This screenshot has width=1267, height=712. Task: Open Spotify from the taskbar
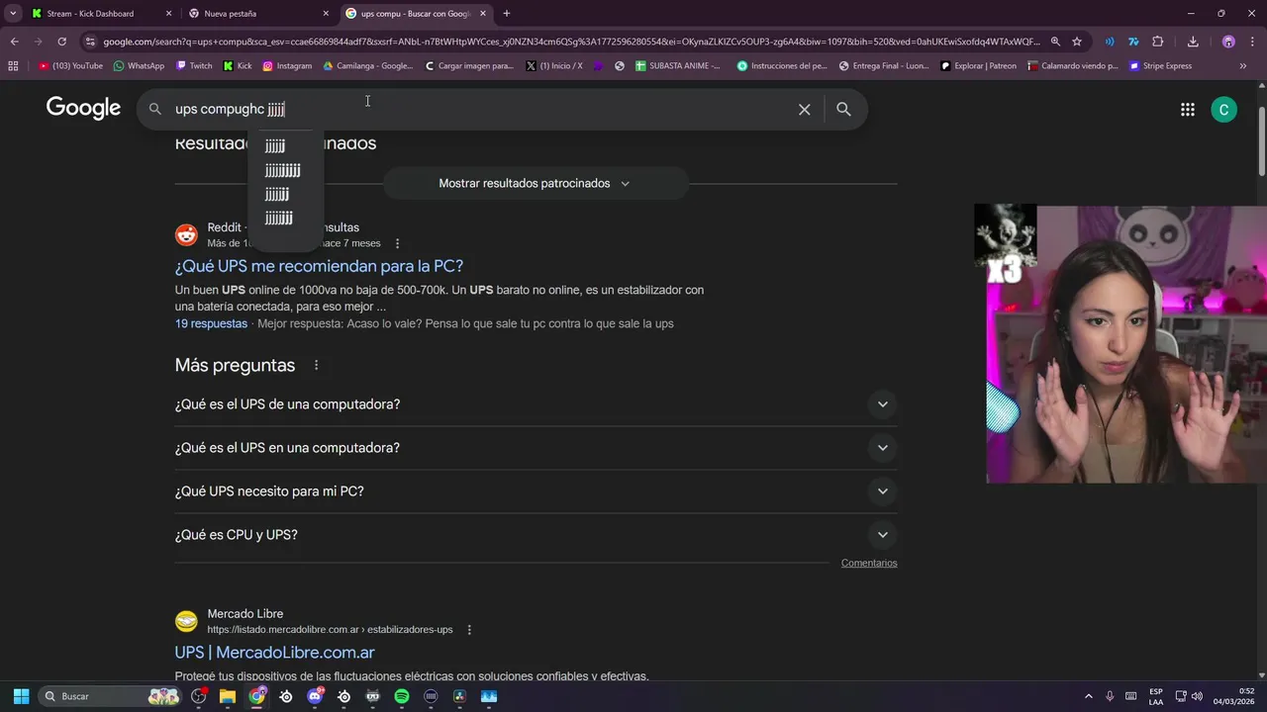402,696
